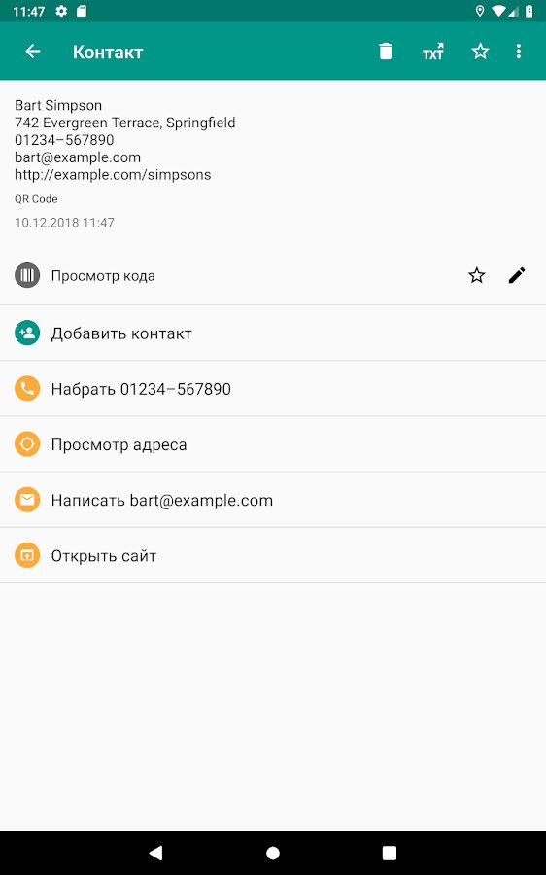Tap the orange envelope email icon
The image size is (546, 875).
[x=27, y=500]
